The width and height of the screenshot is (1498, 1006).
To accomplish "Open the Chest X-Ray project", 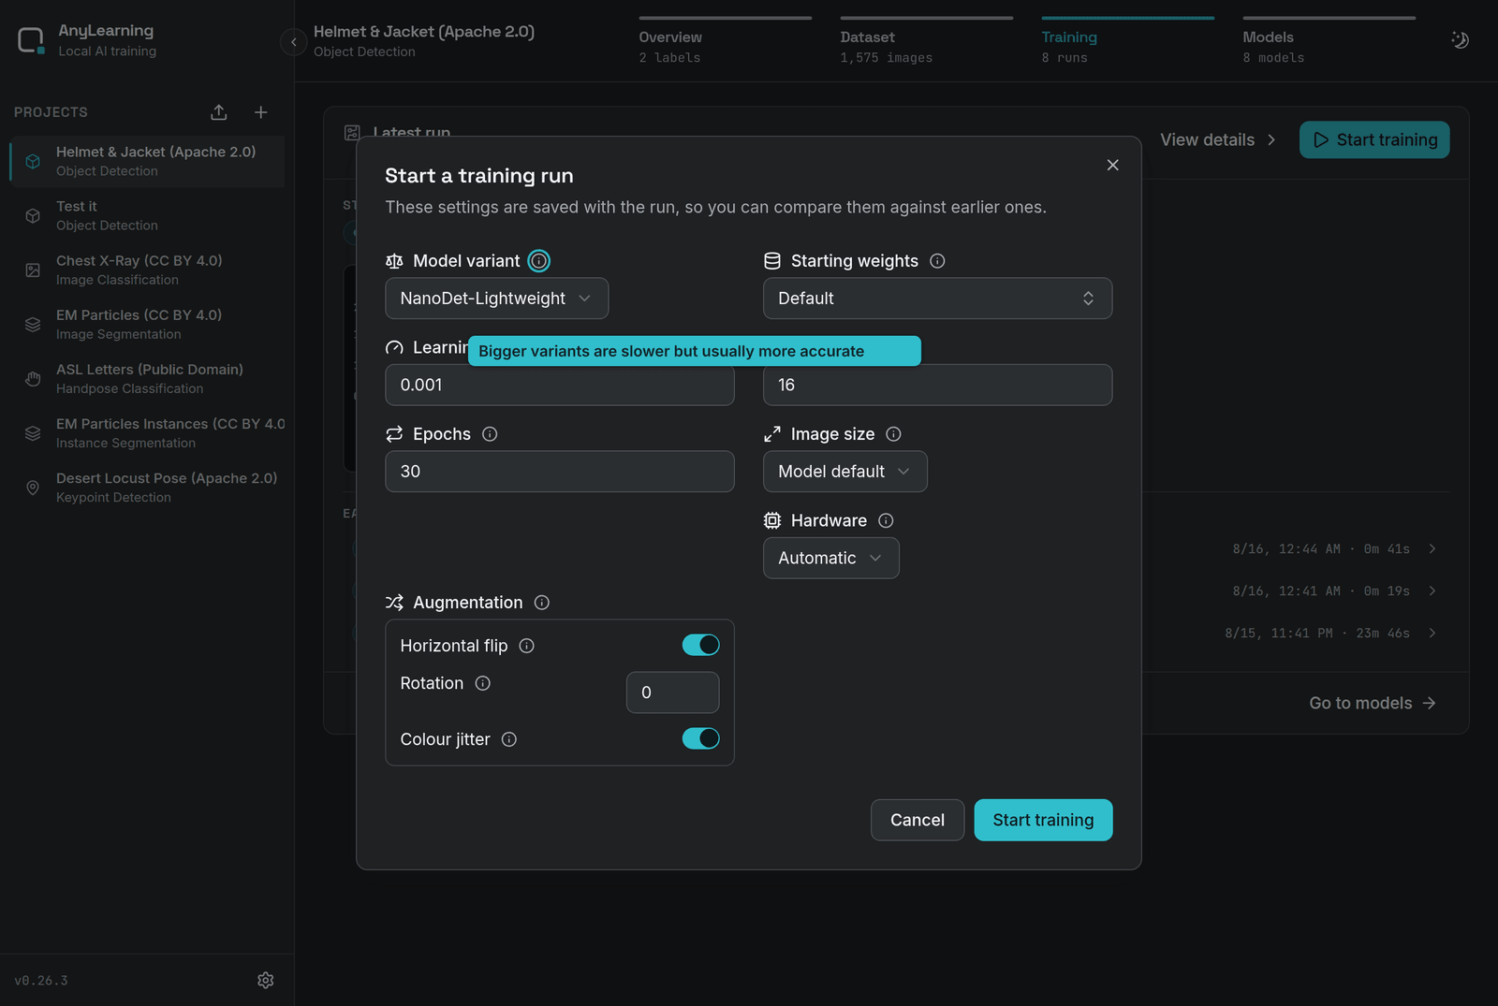I will coord(147,270).
